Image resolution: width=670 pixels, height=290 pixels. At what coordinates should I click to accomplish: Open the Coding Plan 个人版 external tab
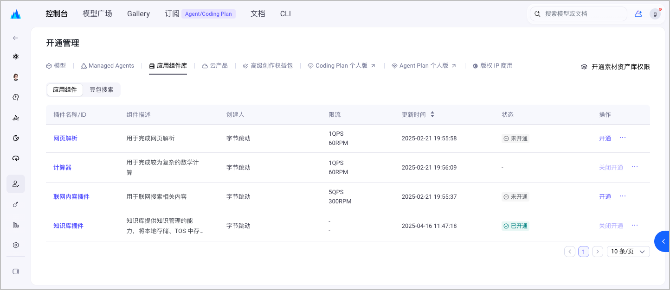[342, 66]
